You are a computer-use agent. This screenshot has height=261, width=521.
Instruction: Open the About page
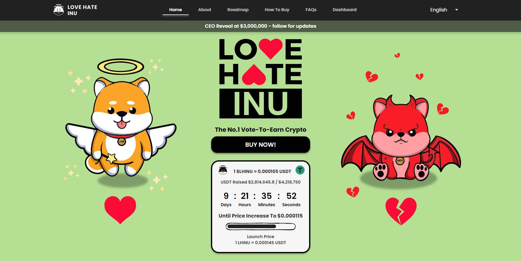click(205, 10)
